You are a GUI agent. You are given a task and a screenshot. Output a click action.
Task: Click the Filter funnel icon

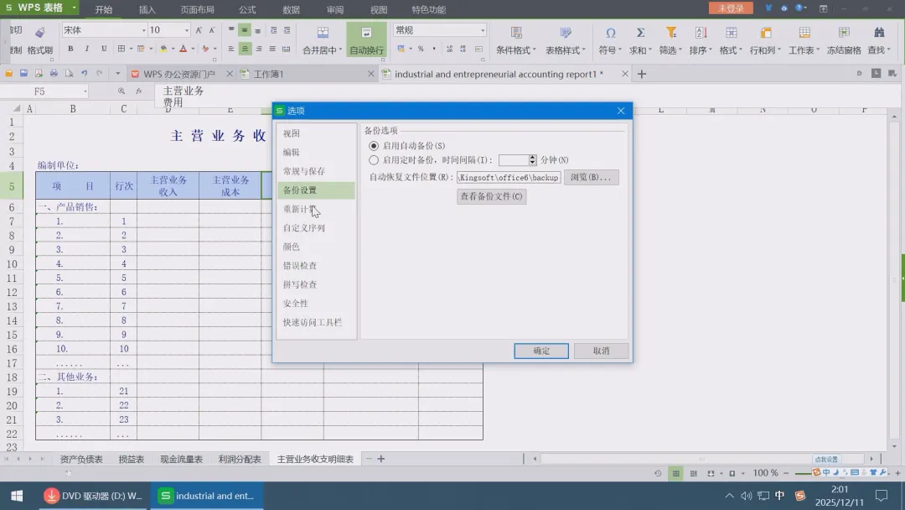(670, 33)
